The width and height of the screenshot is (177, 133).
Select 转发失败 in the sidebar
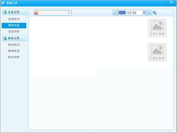14,57
